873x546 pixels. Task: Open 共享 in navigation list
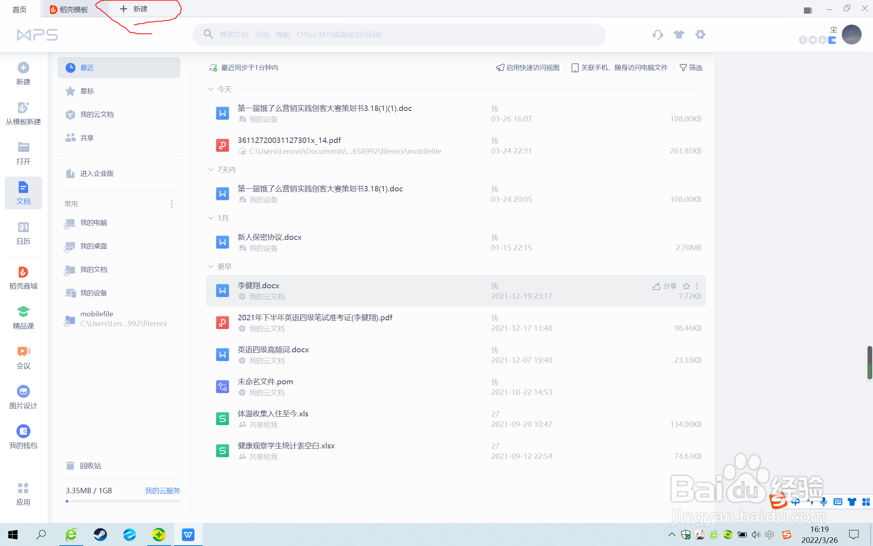(119, 138)
